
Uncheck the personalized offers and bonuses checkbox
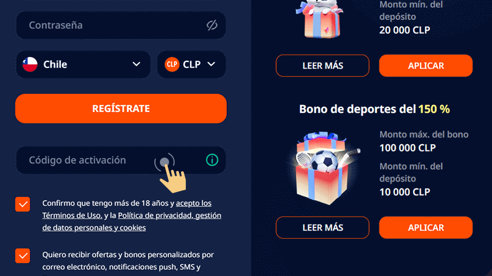[x=23, y=256]
